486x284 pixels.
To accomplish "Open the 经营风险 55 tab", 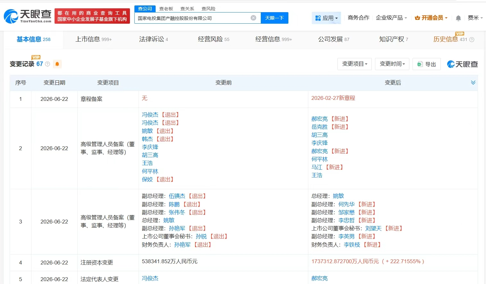I will click(x=213, y=39).
